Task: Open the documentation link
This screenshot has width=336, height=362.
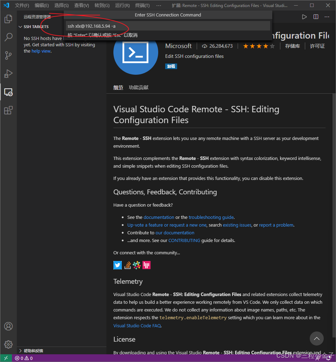Action: tap(159, 217)
